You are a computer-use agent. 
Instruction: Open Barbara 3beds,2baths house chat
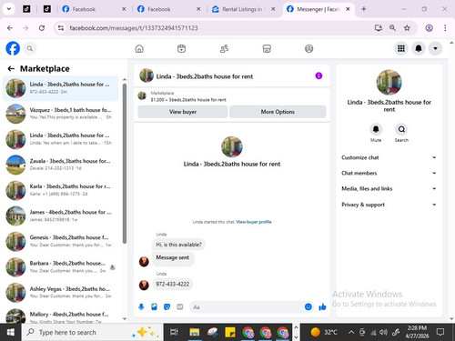(x=60, y=266)
